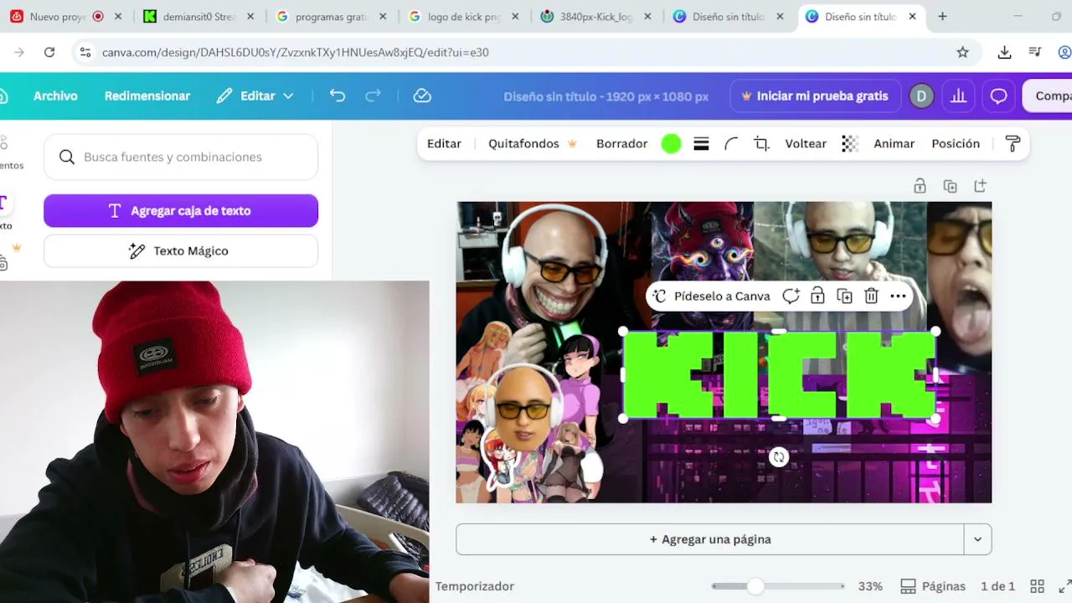The width and height of the screenshot is (1072, 603).
Task: Open the corner rounding tool
Action: pyautogui.click(x=731, y=144)
